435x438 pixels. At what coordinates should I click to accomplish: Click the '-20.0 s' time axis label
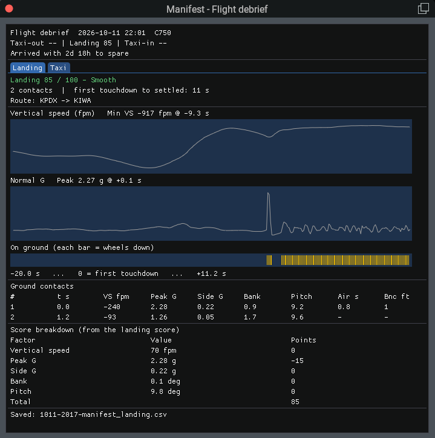[25, 273]
